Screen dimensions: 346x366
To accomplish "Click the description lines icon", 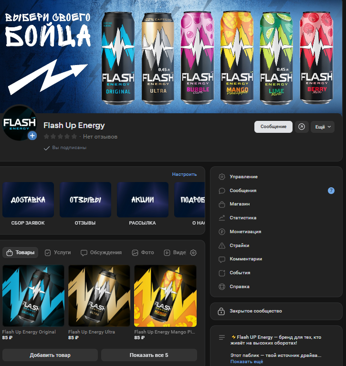I will (222, 337).
